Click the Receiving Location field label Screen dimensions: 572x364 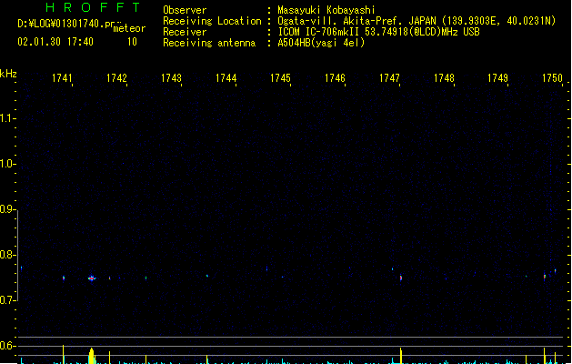[212, 21]
